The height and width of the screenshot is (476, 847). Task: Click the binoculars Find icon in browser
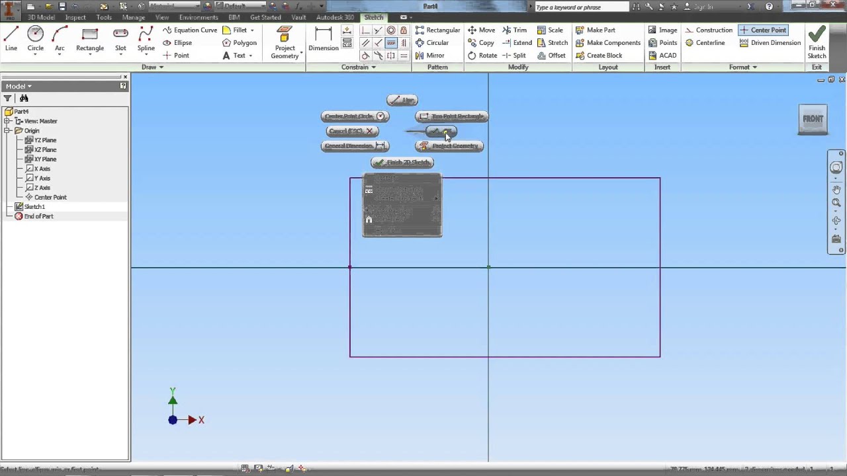(x=24, y=99)
